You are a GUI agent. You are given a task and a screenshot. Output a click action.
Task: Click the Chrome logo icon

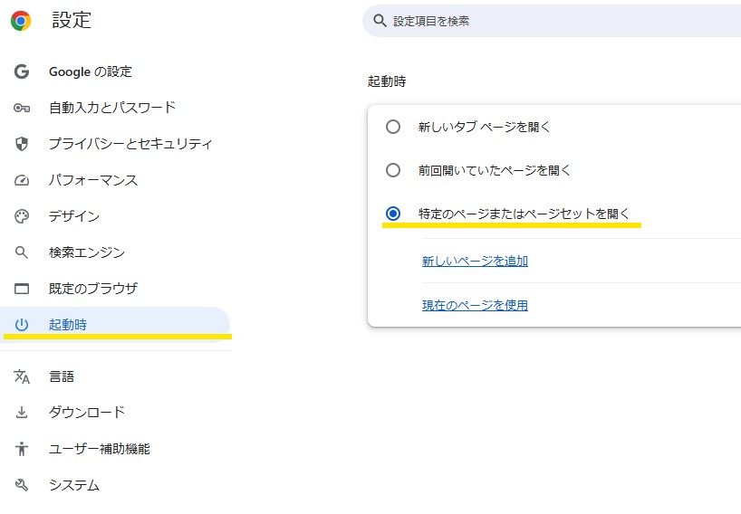21,21
